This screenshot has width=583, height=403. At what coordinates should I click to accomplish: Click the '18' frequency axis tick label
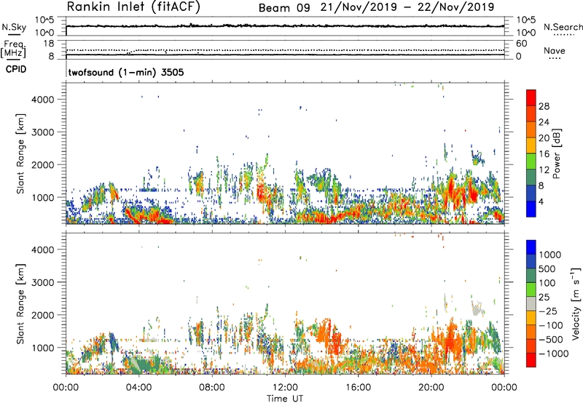48,44
